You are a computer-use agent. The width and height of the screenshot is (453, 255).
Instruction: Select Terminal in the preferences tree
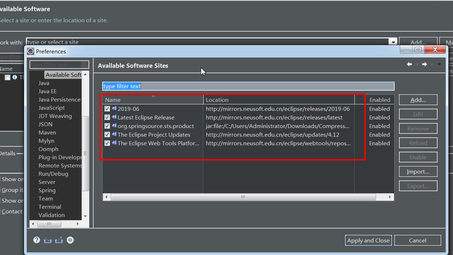click(x=50, y=207)
